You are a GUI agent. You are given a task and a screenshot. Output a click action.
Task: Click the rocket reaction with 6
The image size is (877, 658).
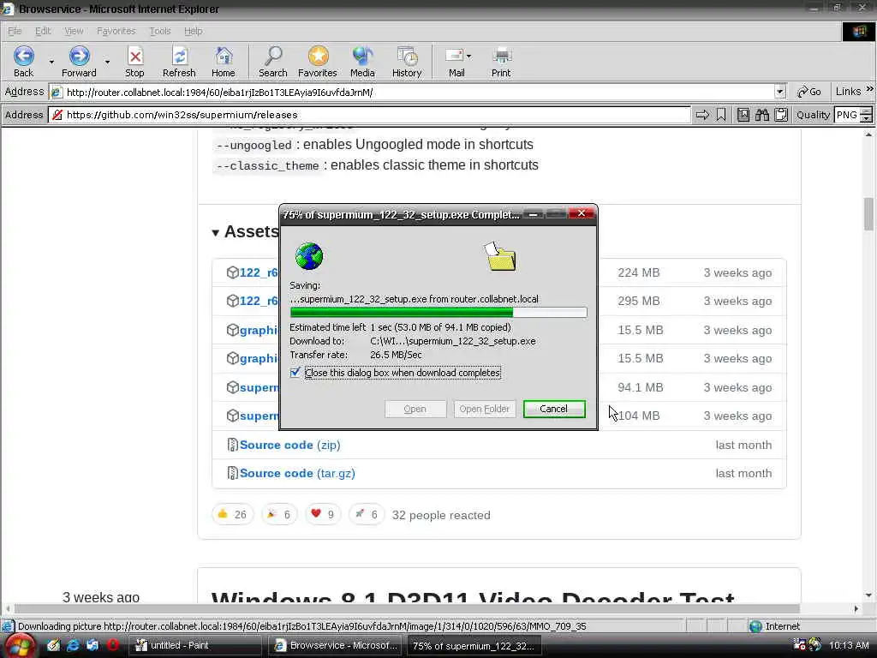tap(367, 514)
